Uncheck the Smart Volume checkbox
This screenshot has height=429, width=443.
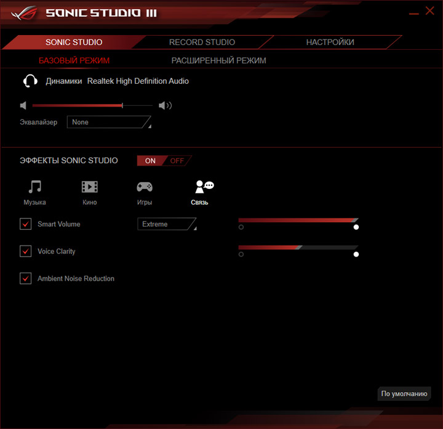(25, 224)
